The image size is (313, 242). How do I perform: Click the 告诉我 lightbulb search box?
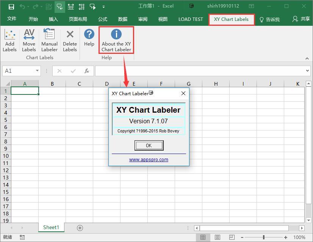point(269,19)
